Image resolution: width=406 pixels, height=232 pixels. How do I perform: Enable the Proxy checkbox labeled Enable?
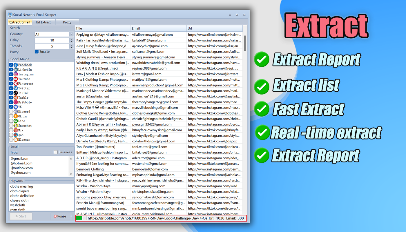pyautogui.click(x=37, y=51)
